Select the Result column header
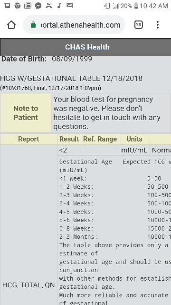The image size is (171, 305). coord(69,139)
